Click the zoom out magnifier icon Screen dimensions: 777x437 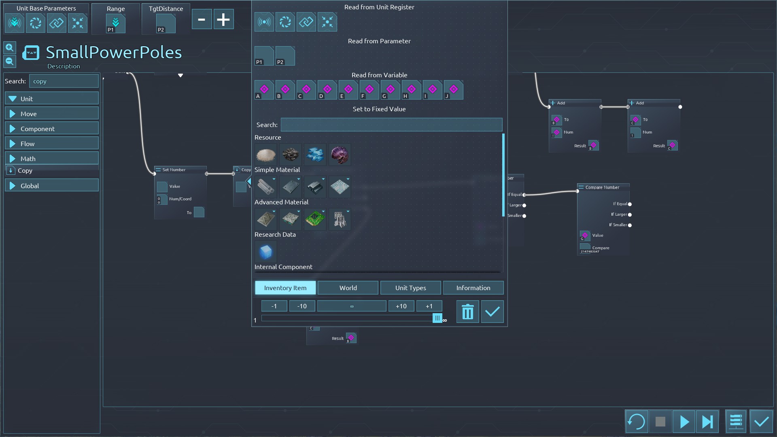10,62
